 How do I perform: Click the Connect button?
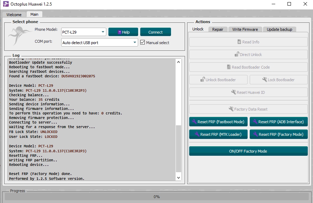click(x=156, y=32)
